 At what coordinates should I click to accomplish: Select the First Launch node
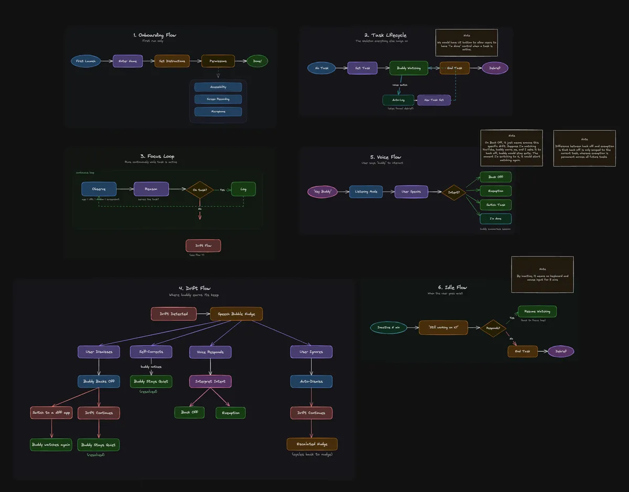[86, 61]
